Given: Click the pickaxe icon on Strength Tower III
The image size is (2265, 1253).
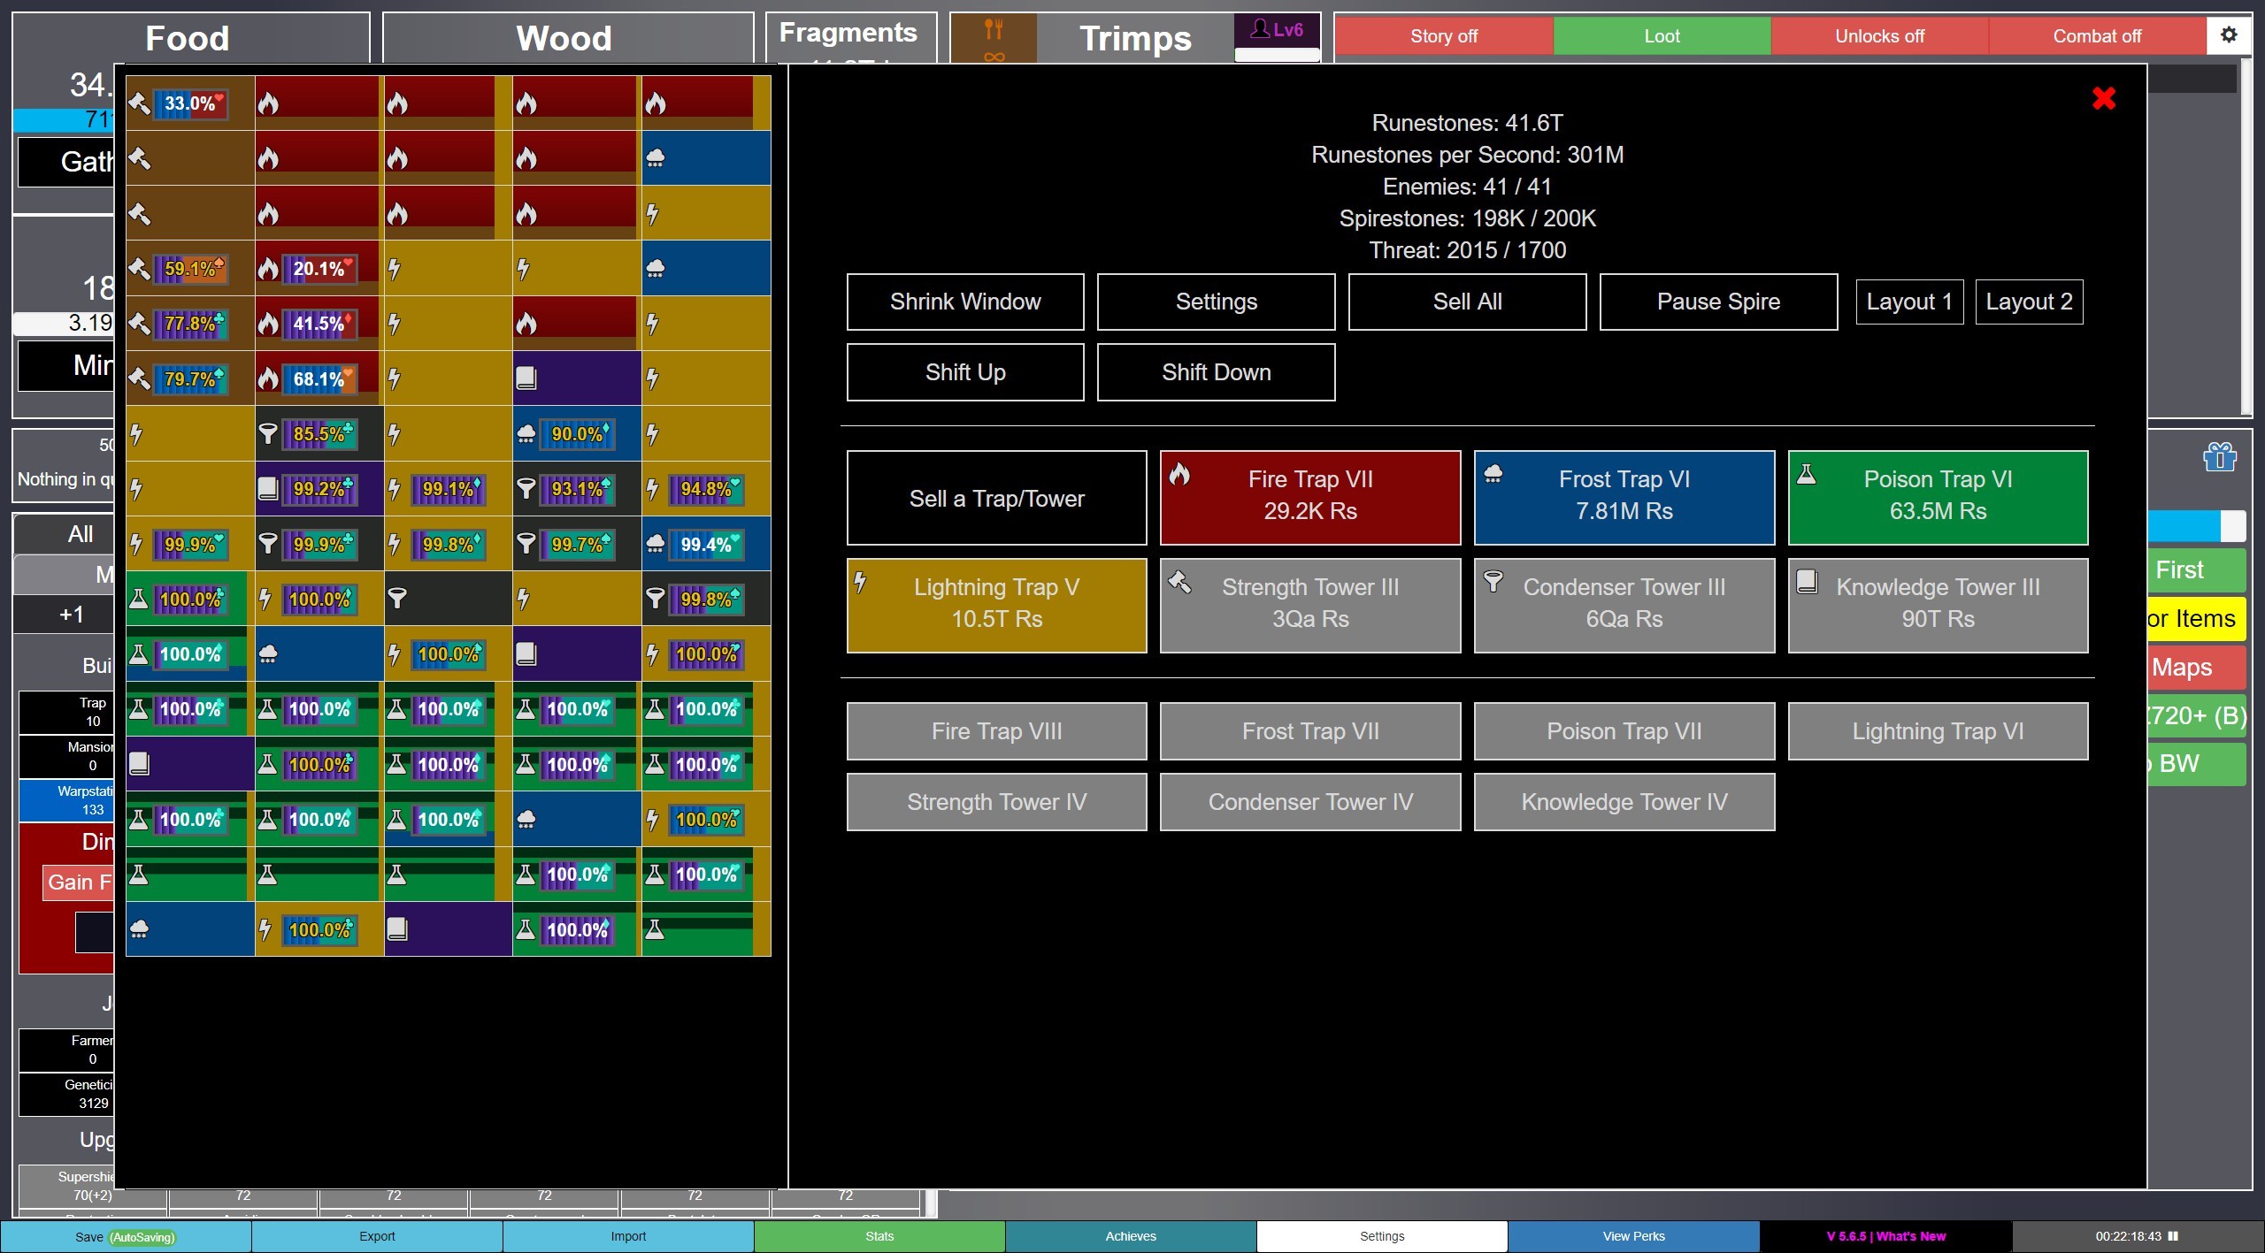Looking at the screenshot, I should 1179,584.
